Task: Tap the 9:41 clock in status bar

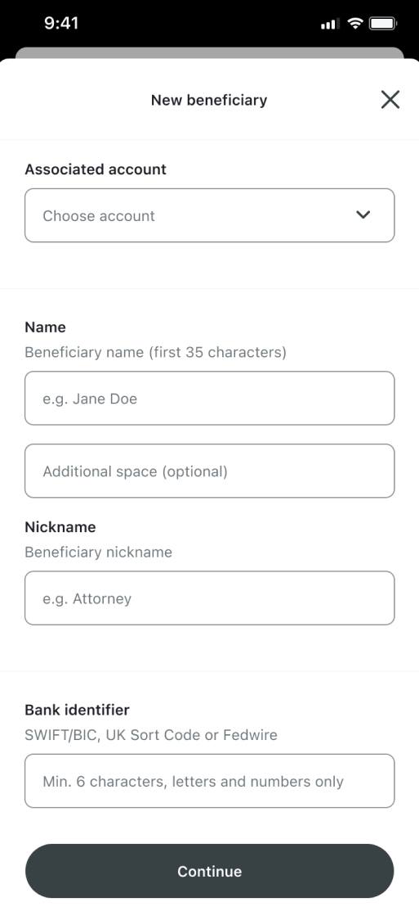Action: pos(60,24)
